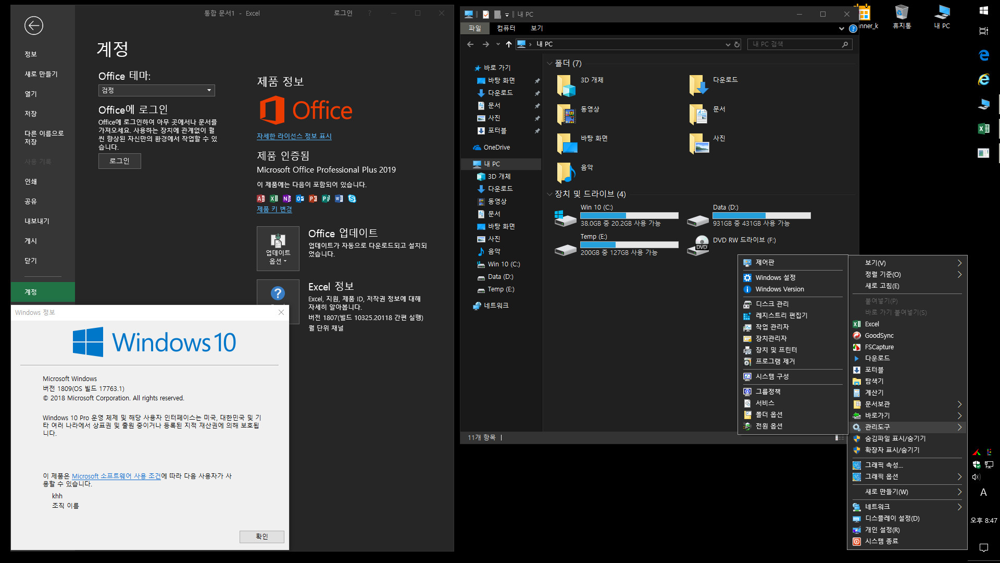Viewport: 1000px width, 563px height.
Task: Choose 작업 관리자 from the submenu
Action: click(793, 327)
